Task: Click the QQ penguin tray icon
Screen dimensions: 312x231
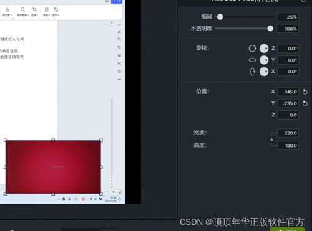Action: [64, 199]
